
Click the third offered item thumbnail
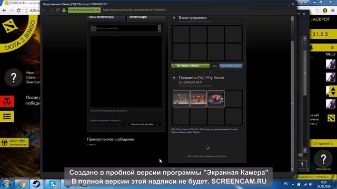coord(216,99)
